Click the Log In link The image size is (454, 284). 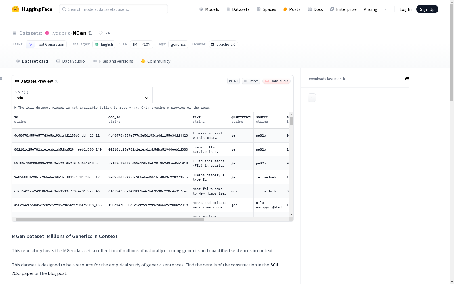(405, 9)
